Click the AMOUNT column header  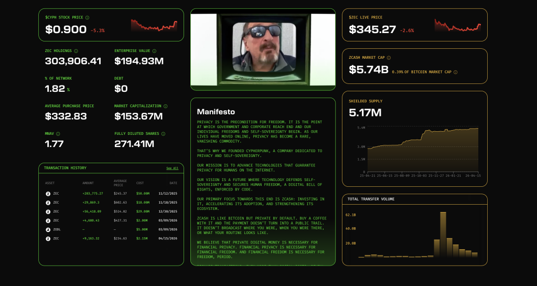click(88, 183)
